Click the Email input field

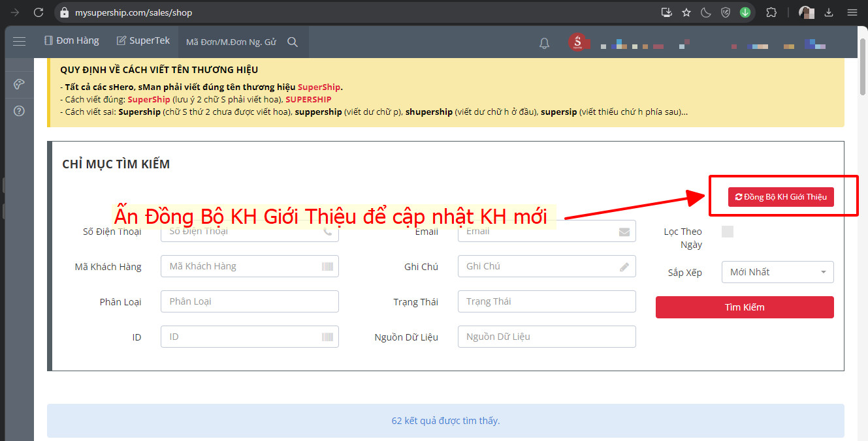547,231
